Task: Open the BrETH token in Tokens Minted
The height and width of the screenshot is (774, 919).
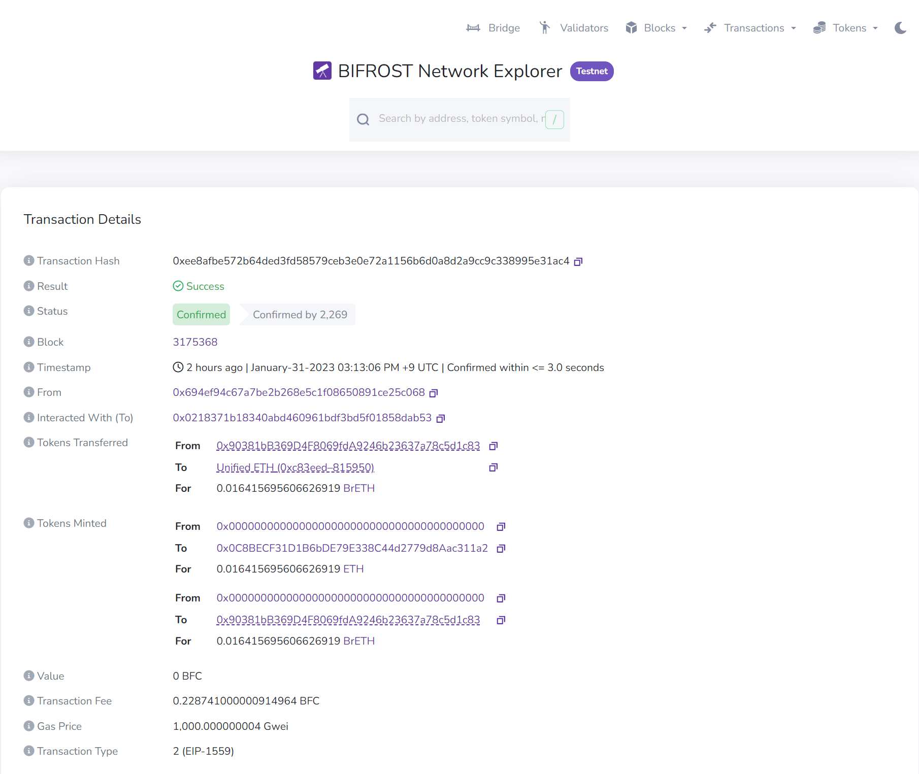Action: [359, 641]
